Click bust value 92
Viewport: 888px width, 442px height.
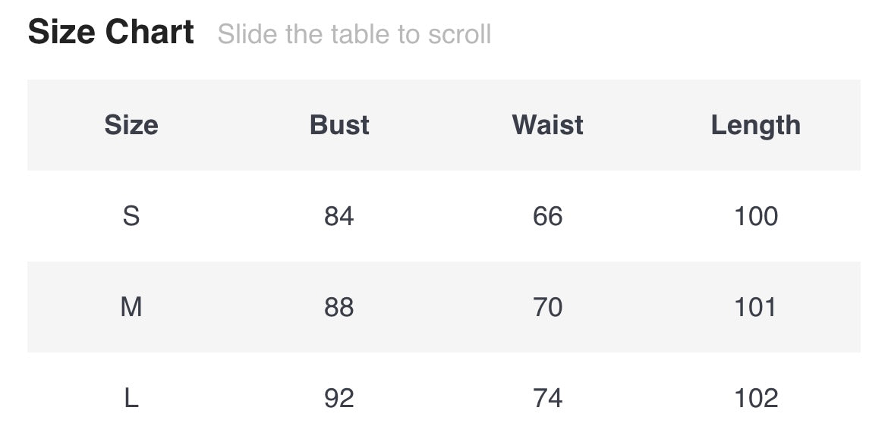tap(339, 399)
